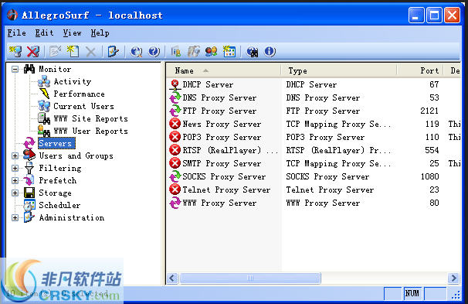Click the Activity icon in the tree
Viewport: 468px width, 304px height.
(x=44, y=81)
